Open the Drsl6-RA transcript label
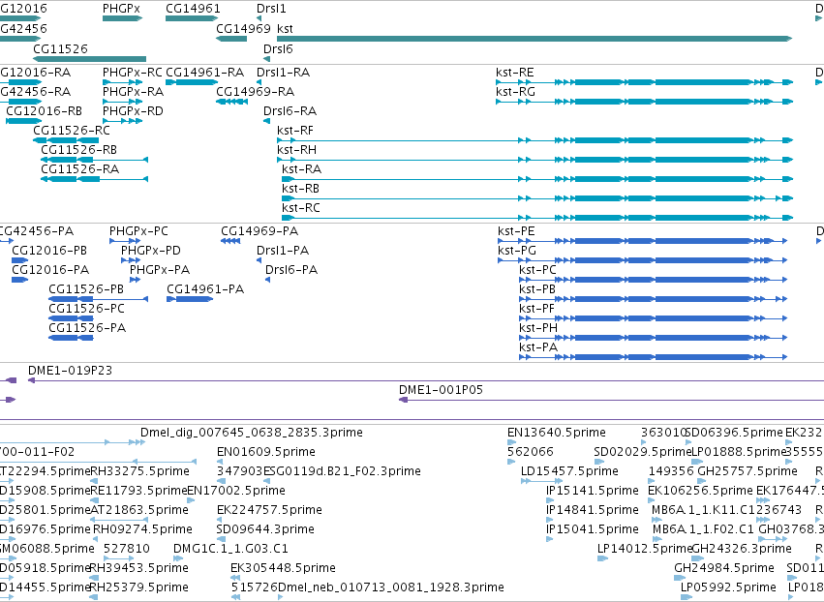 point(290,111)
